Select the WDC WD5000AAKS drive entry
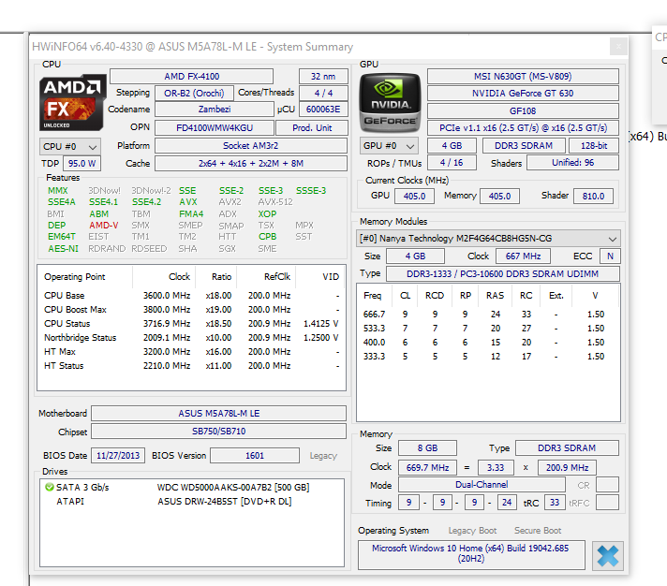 [191, 487]
